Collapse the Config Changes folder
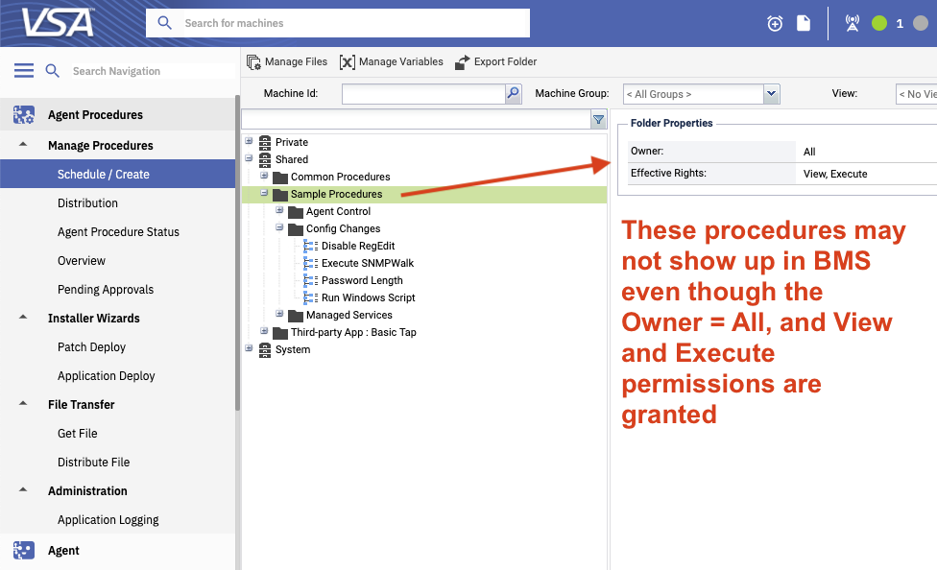Viewport: 937px width, 570px height. pyautogui.click(x=280, y=228)
